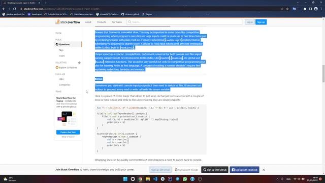The width and height of the screenshot is (325, 183).
Task: Click the Sign up button in header
Action: pyautogui.click(x=261, y=22)
